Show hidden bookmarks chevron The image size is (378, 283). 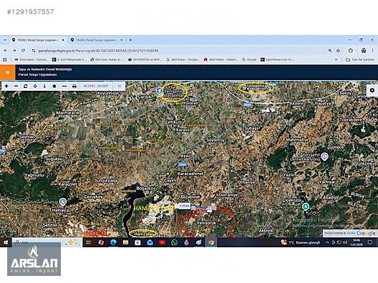[336, 59]
